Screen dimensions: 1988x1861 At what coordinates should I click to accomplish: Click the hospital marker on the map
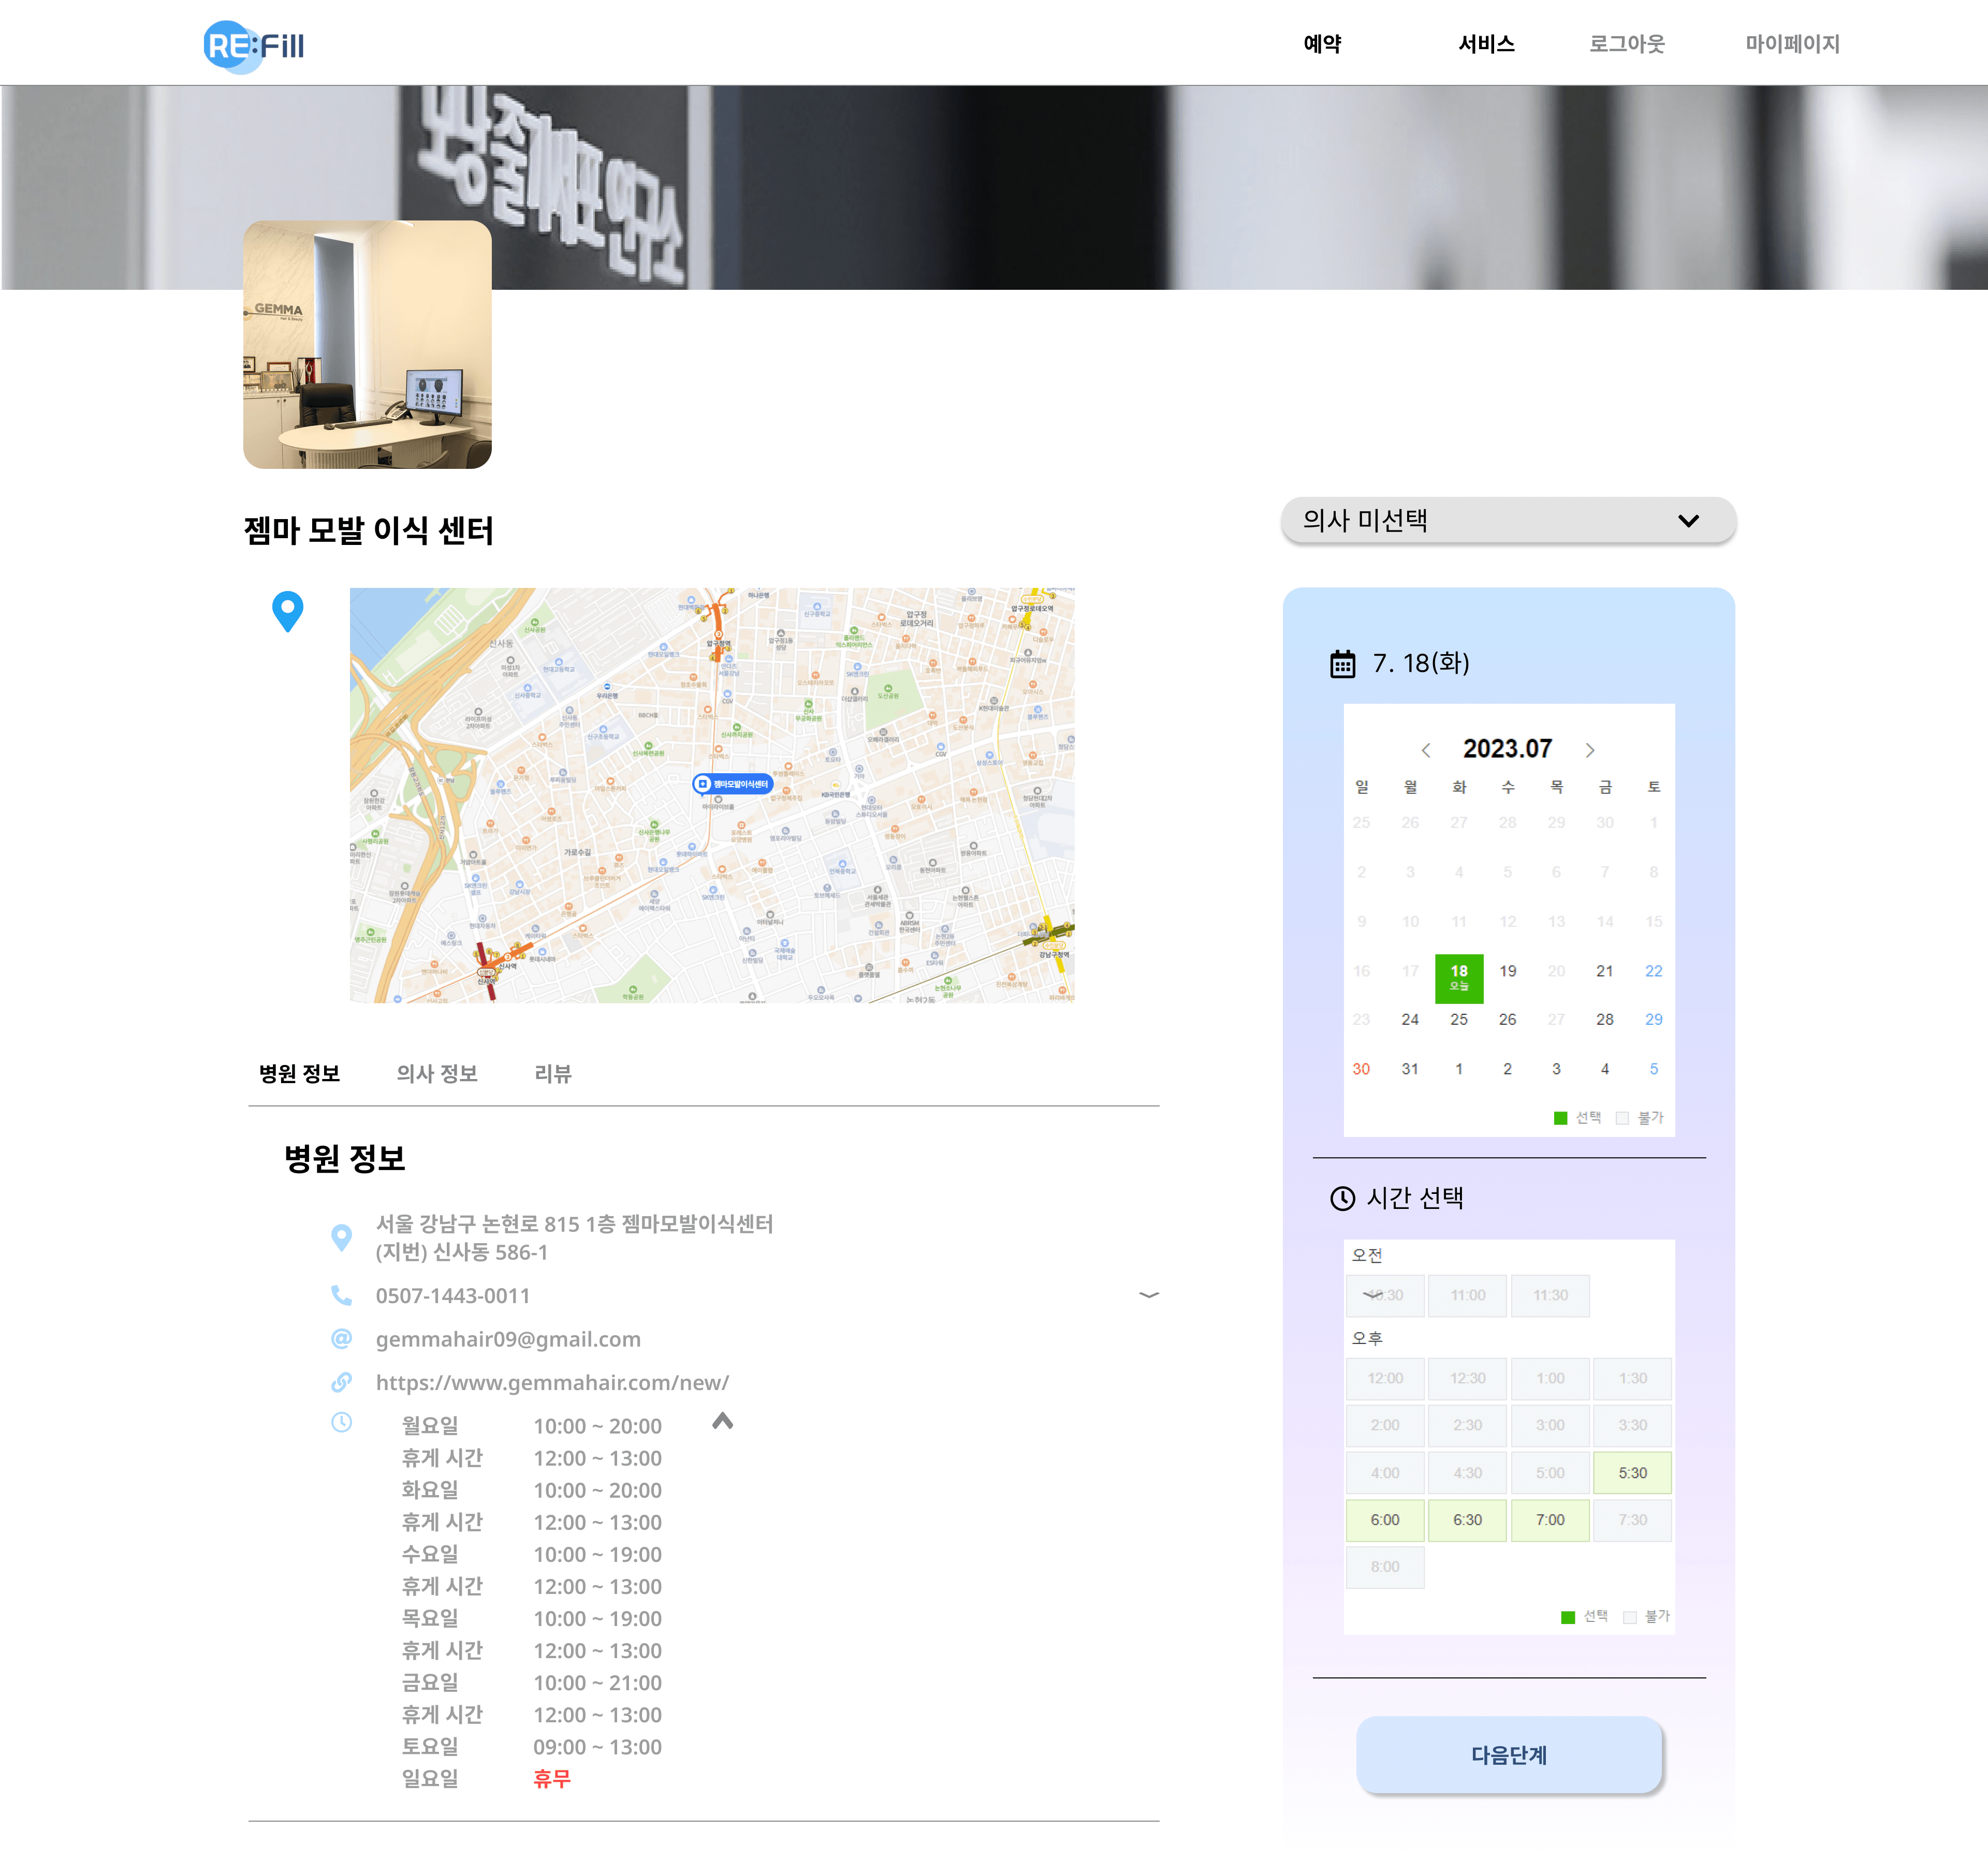click(732, 785)
